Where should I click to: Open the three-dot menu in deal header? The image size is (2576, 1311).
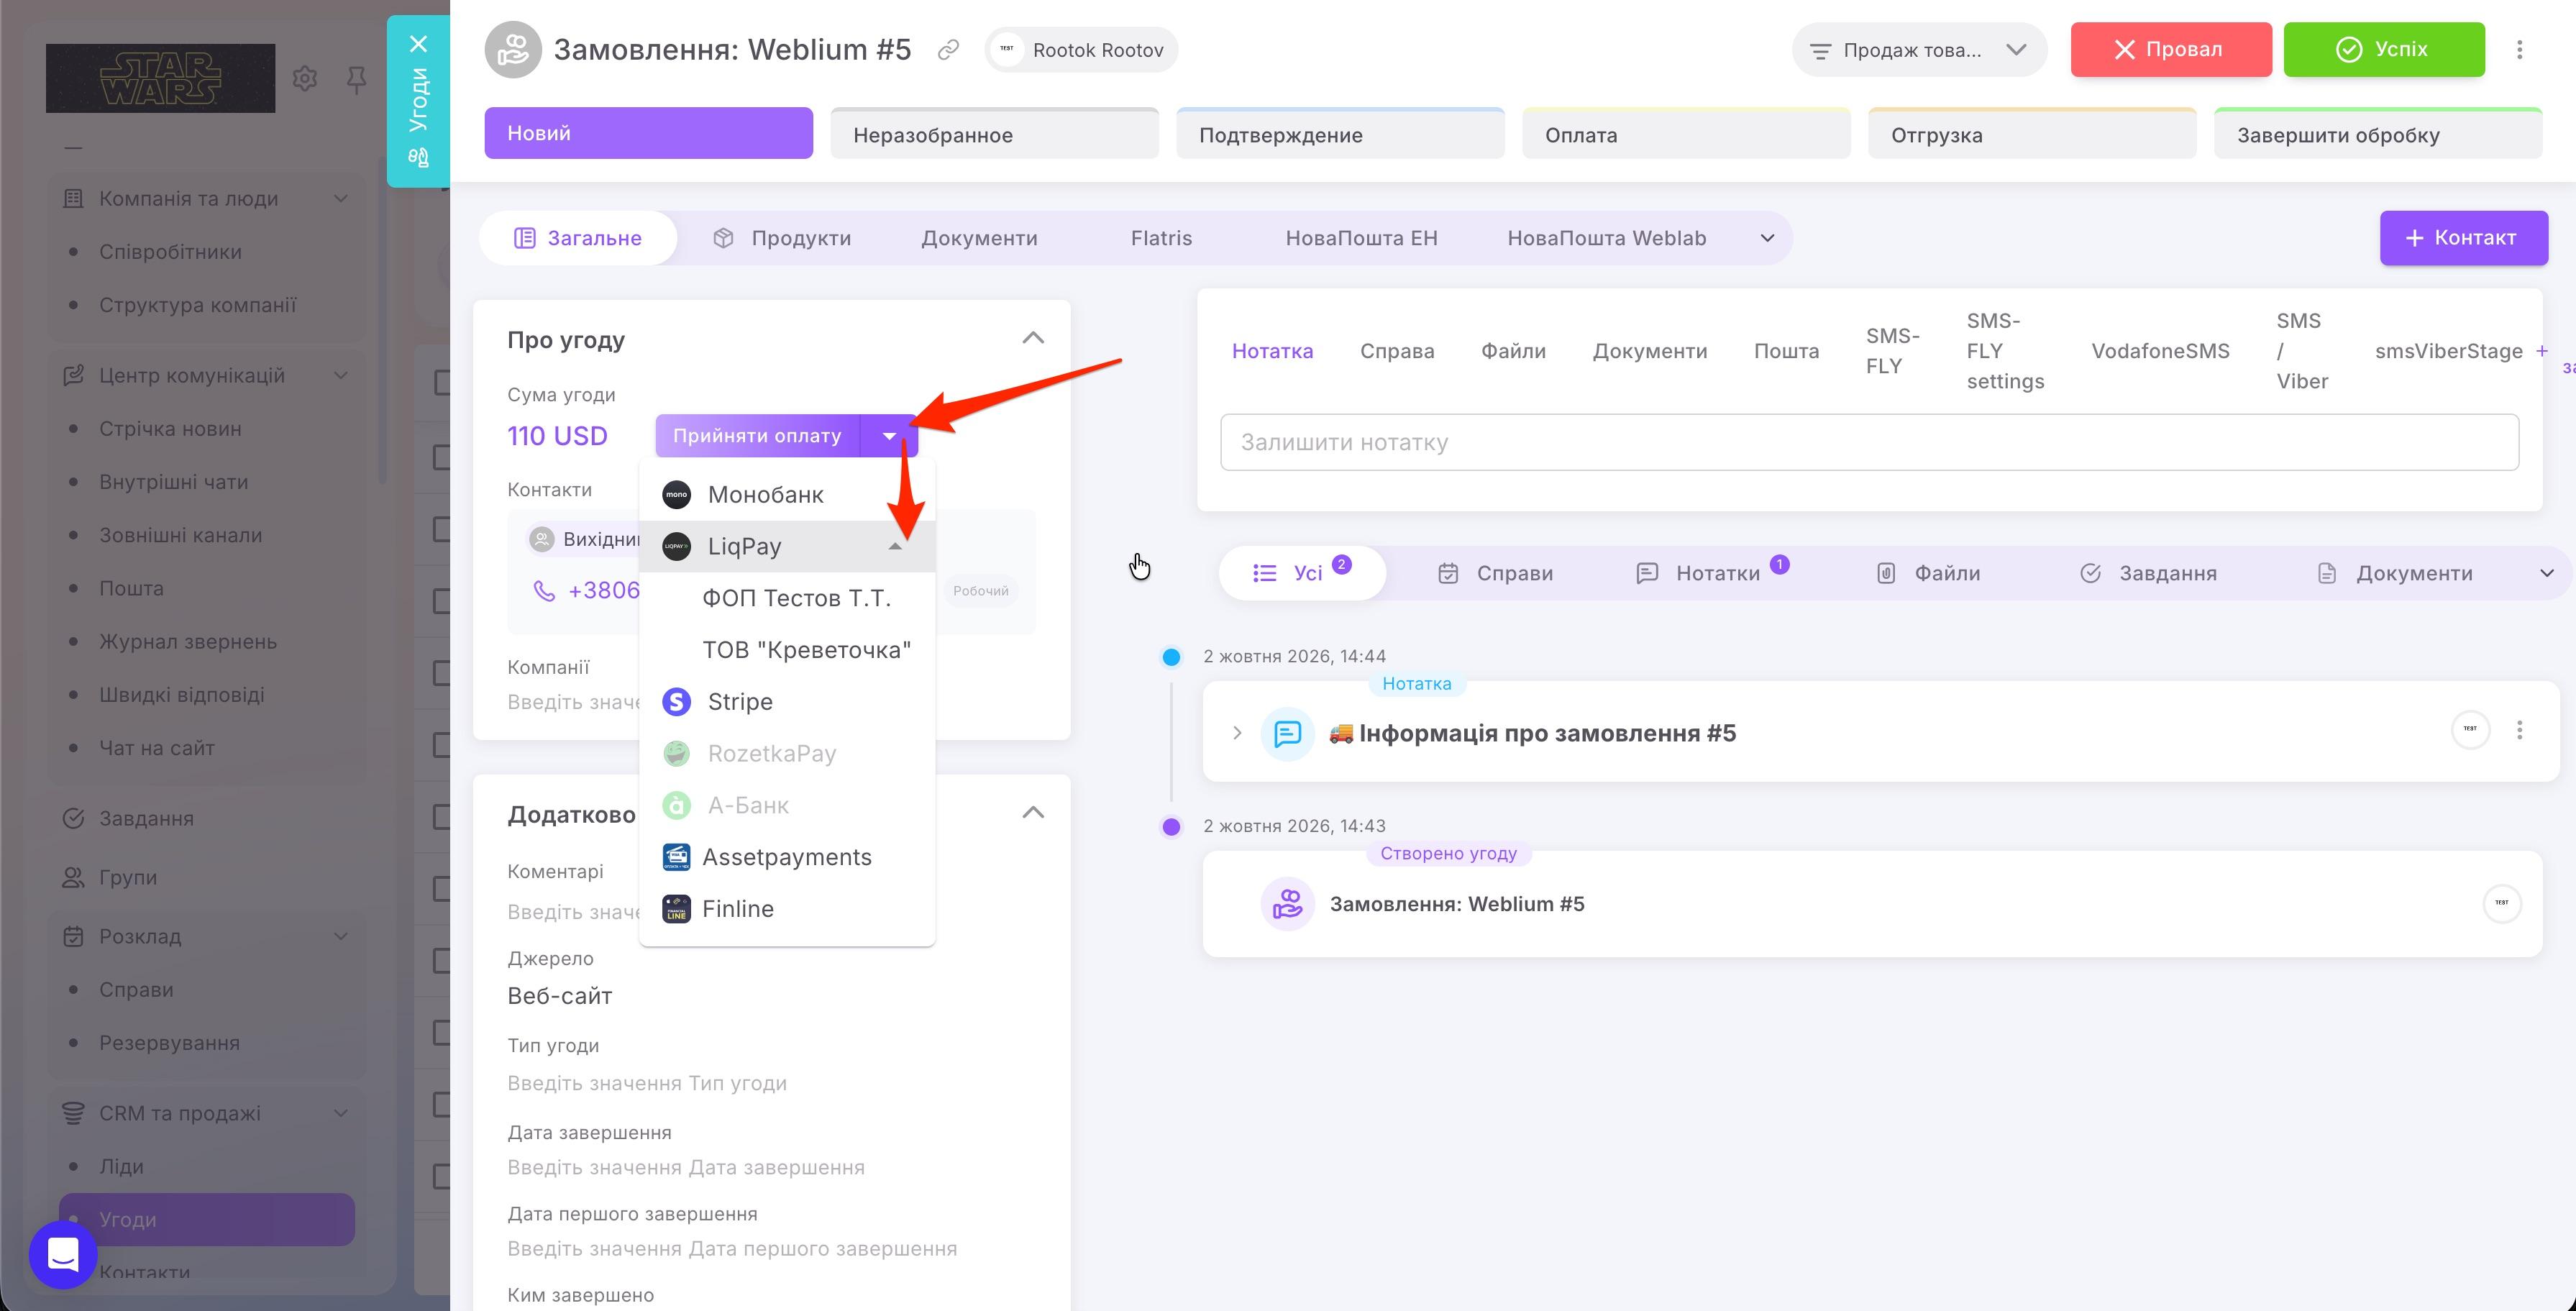click(x=2519, y=49)
